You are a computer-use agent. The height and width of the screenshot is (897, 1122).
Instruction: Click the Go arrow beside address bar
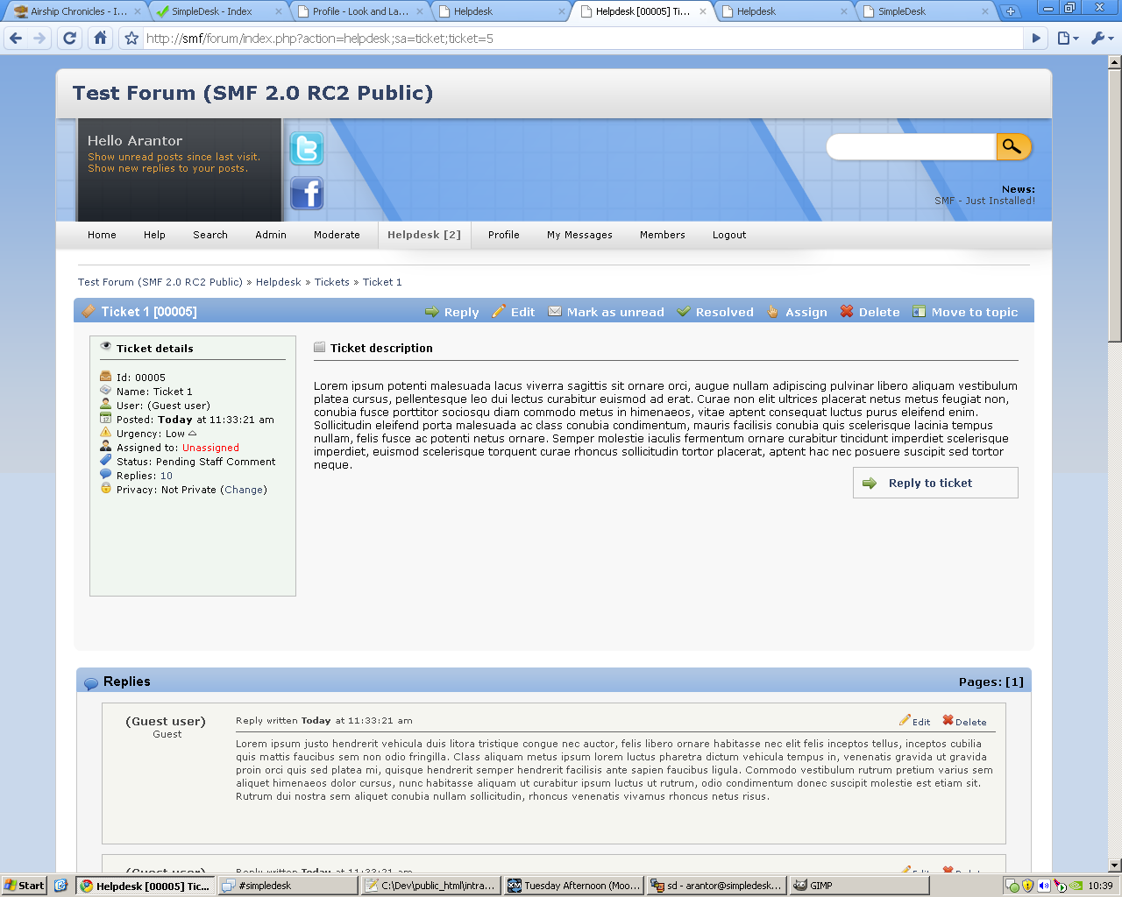click(1036, 39)
